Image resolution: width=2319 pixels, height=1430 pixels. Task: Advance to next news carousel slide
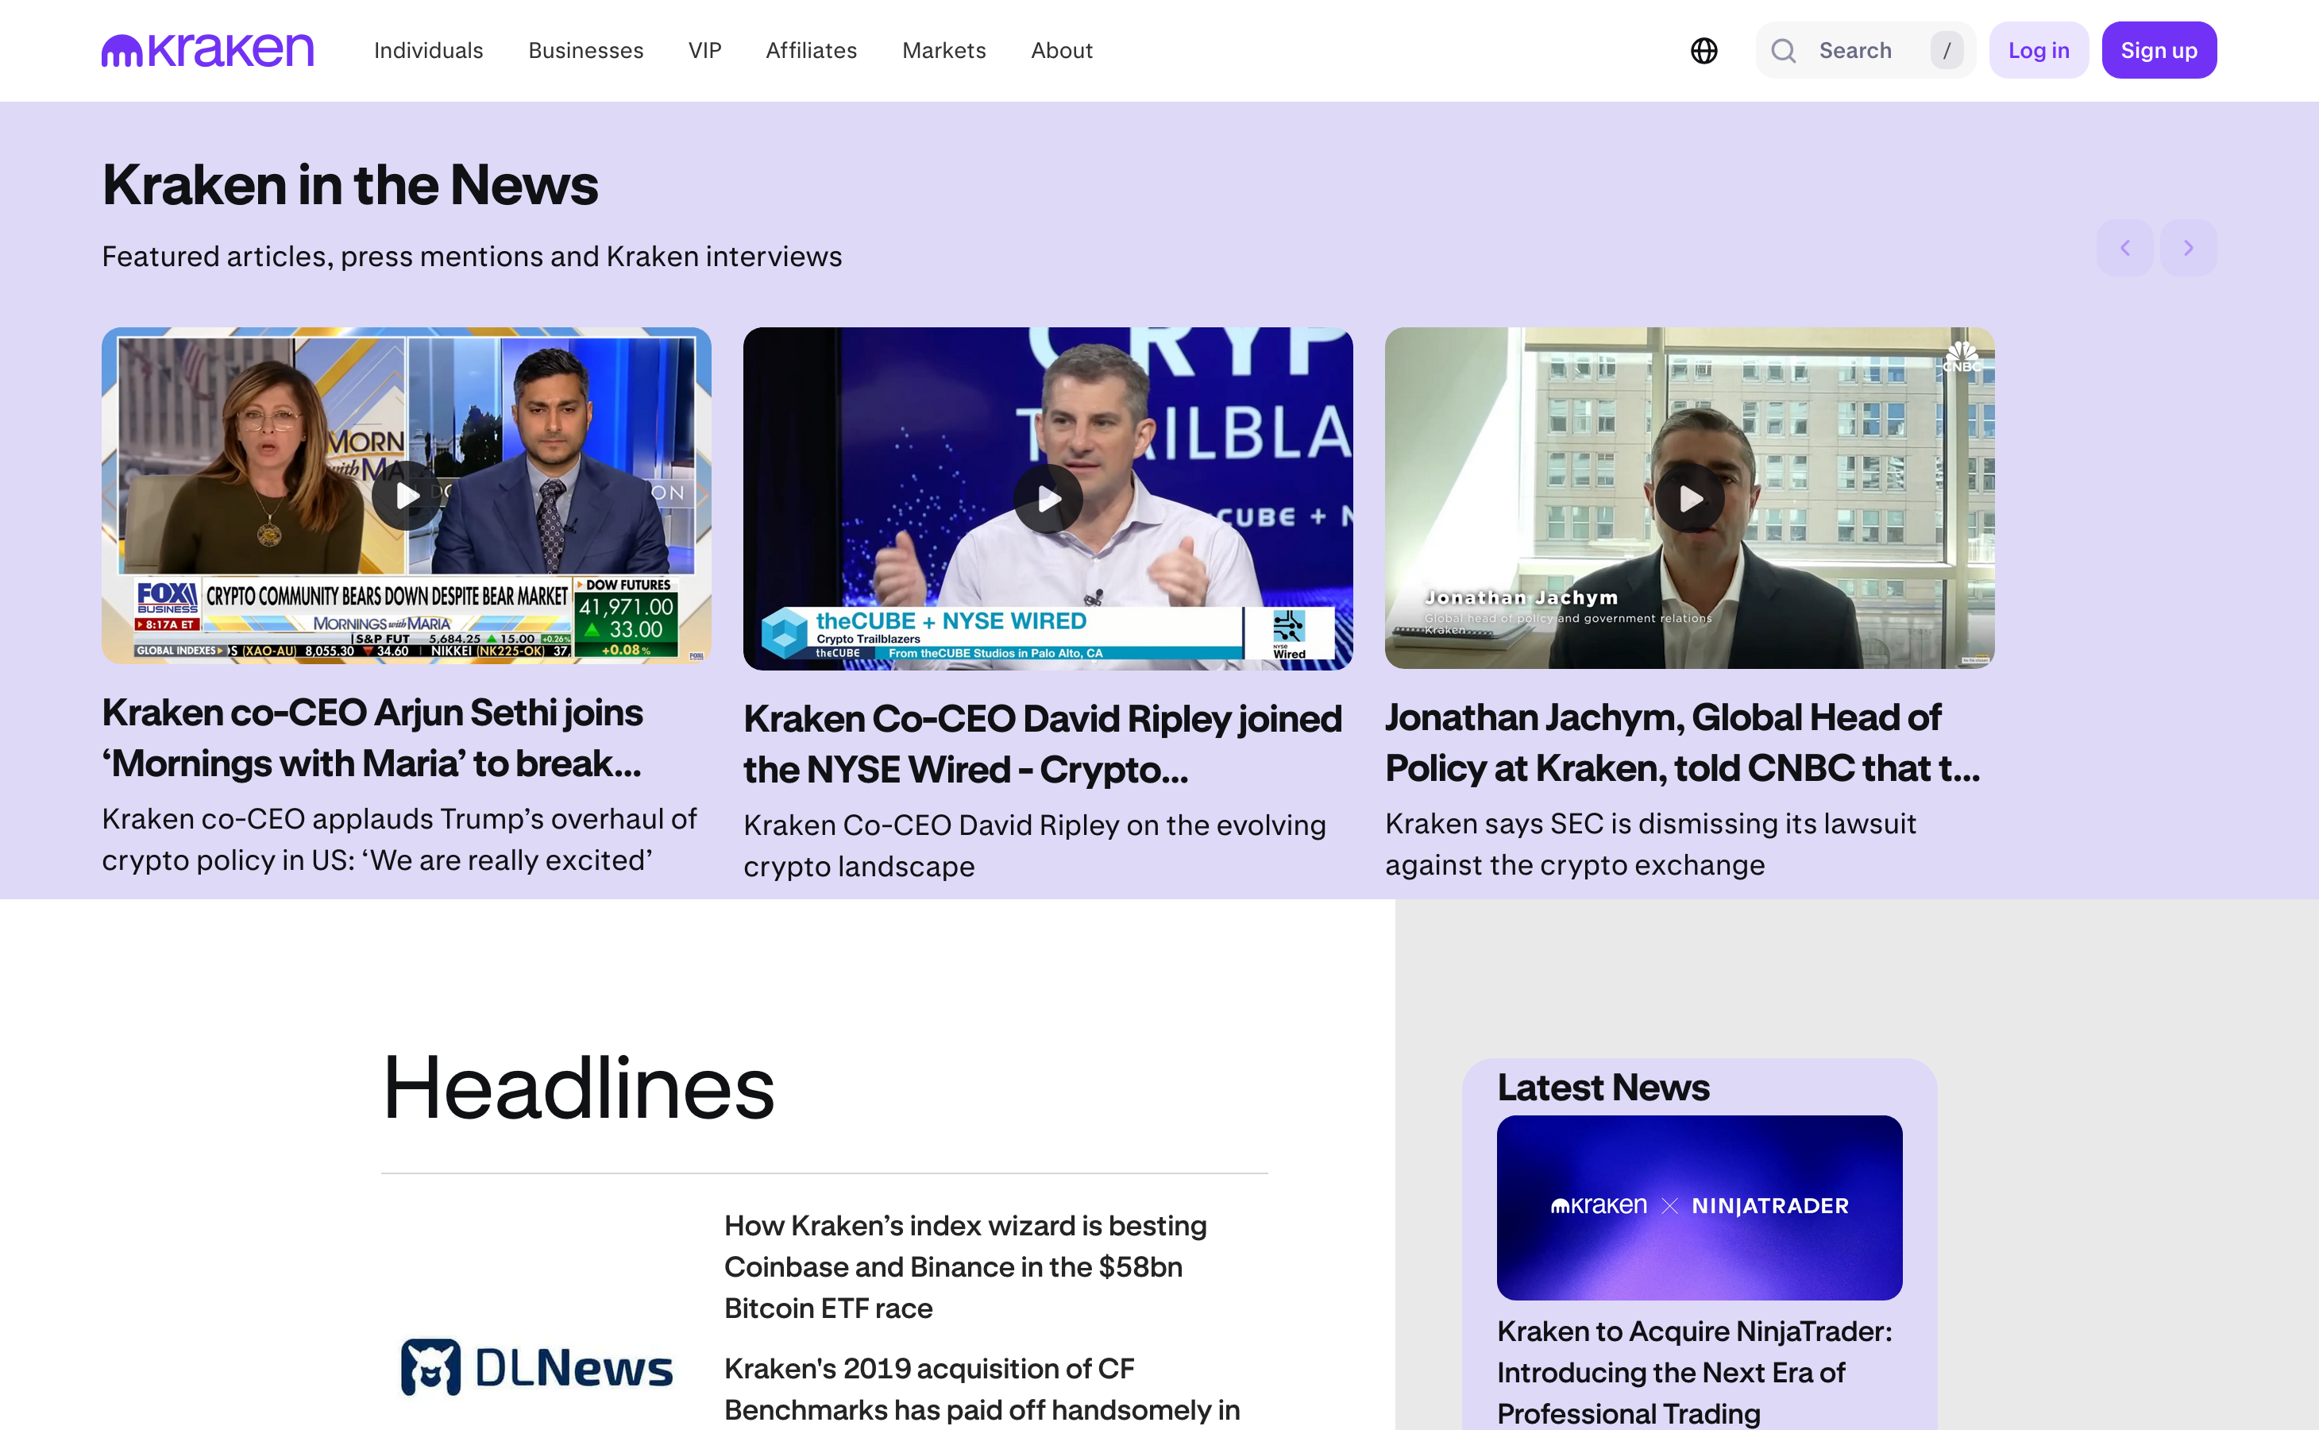click(x=2188, y=248)
